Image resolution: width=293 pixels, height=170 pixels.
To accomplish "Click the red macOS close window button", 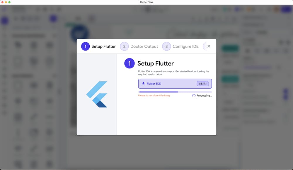I will (2, 2).
